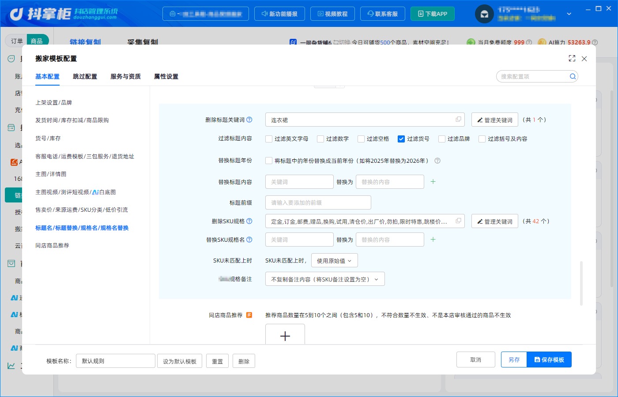
Task: Click 重置 button
Action: (217, 361)
